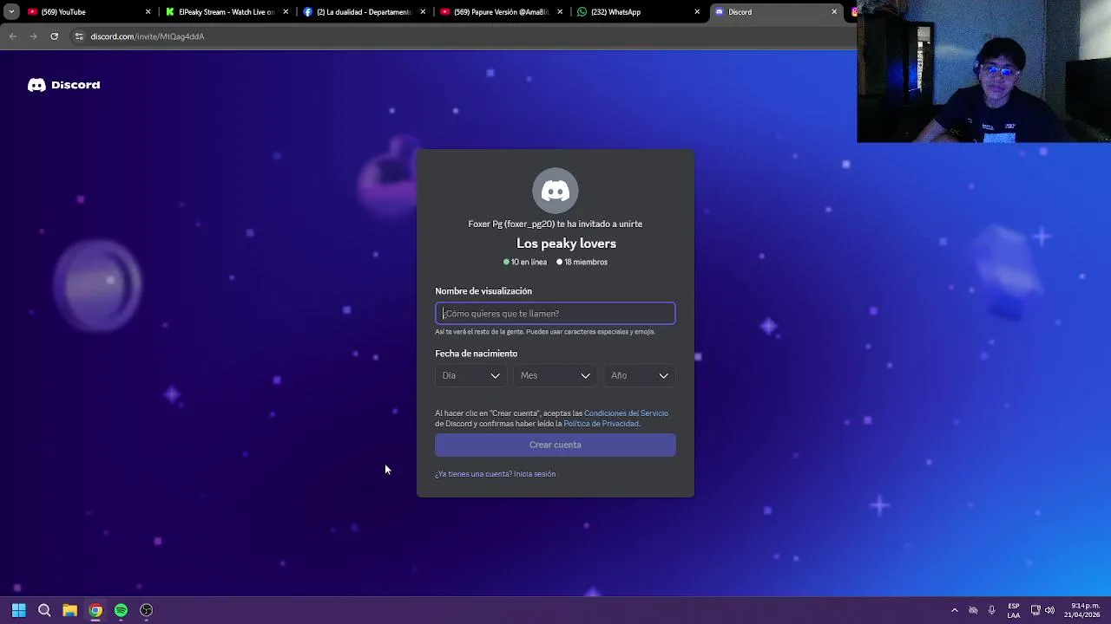Open the Año birth date dropdown
This screenshot has width=1111, height=624.
point(640,375)
